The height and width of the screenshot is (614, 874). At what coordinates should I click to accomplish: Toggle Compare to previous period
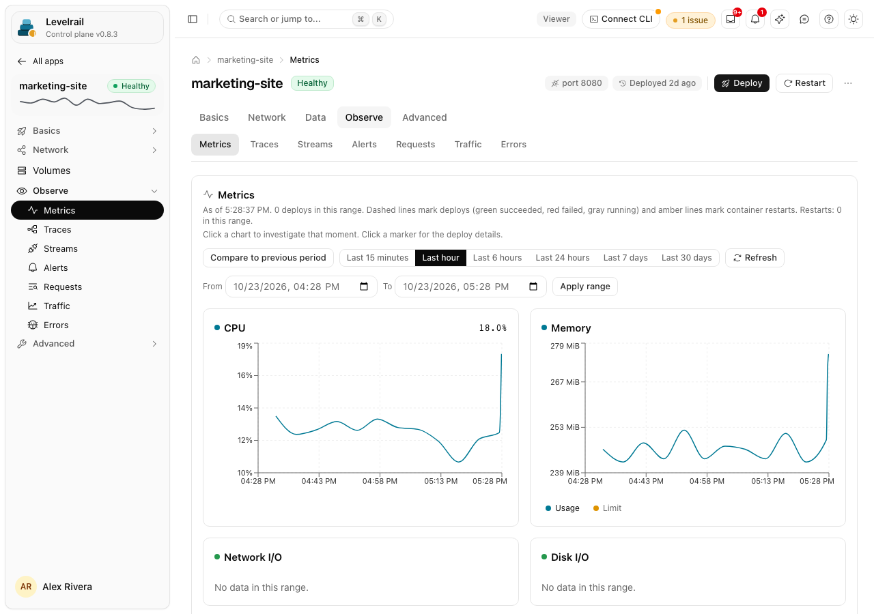[x=268, y=258]
